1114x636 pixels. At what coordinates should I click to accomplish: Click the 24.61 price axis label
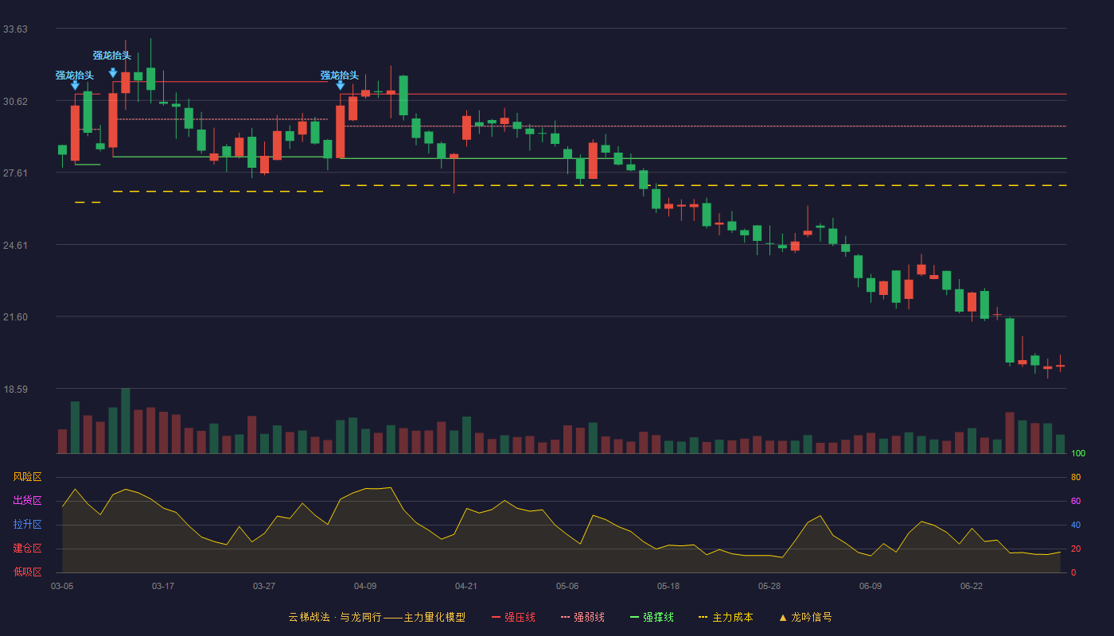(15, 245)
